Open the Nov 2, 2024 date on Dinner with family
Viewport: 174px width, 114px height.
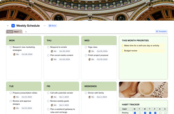(x=102, y=97)
